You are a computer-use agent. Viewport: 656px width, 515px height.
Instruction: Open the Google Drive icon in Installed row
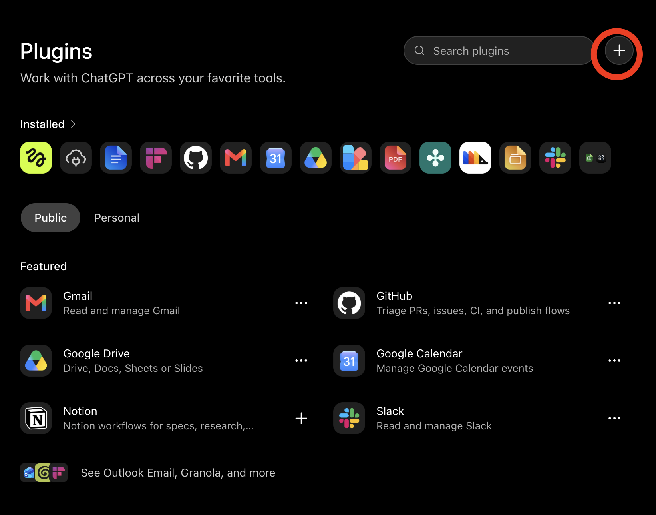(x=316, y=158)
